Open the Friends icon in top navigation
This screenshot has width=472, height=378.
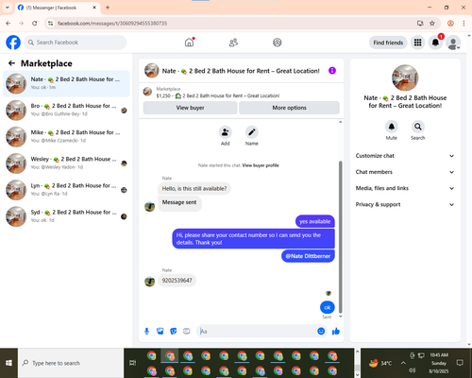(233, 43)
